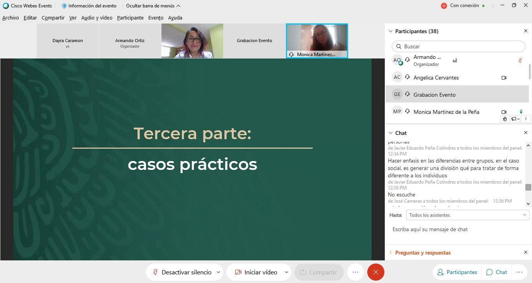
Task: Open the megaphone feedback dropdown
Action: (x=516, y=119)
